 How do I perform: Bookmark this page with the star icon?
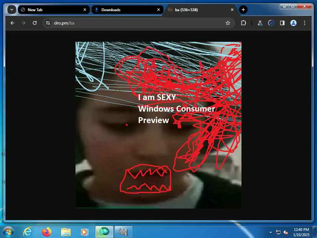(x=228, y=23)
